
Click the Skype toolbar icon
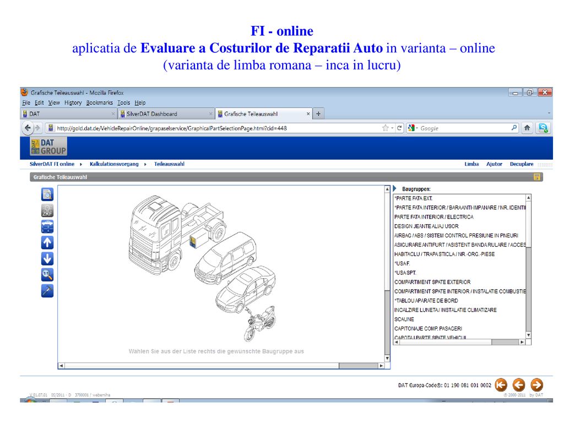point(543,128)
